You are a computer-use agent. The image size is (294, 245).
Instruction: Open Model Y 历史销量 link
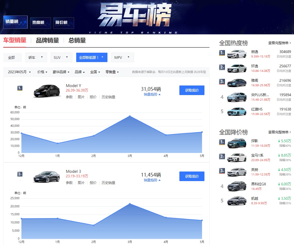[x=108, y=97]
